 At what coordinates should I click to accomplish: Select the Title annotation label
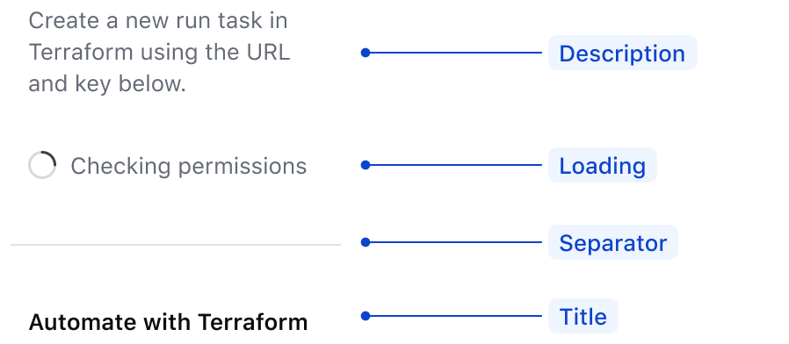583,316
